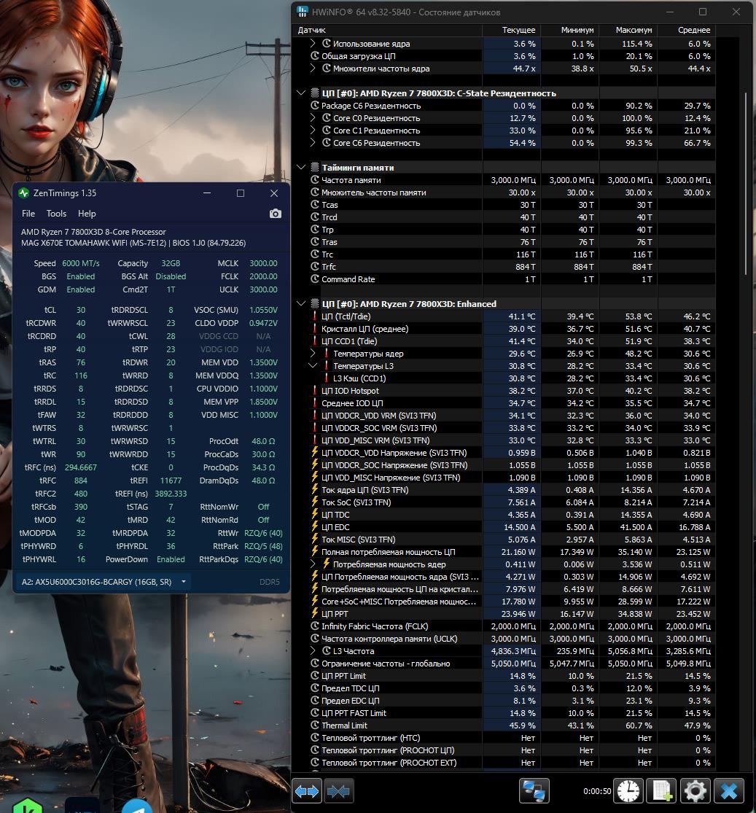
Task: Collapse the Ryzen 7 7800X3D Enhanced section
Action: [301, 304]
